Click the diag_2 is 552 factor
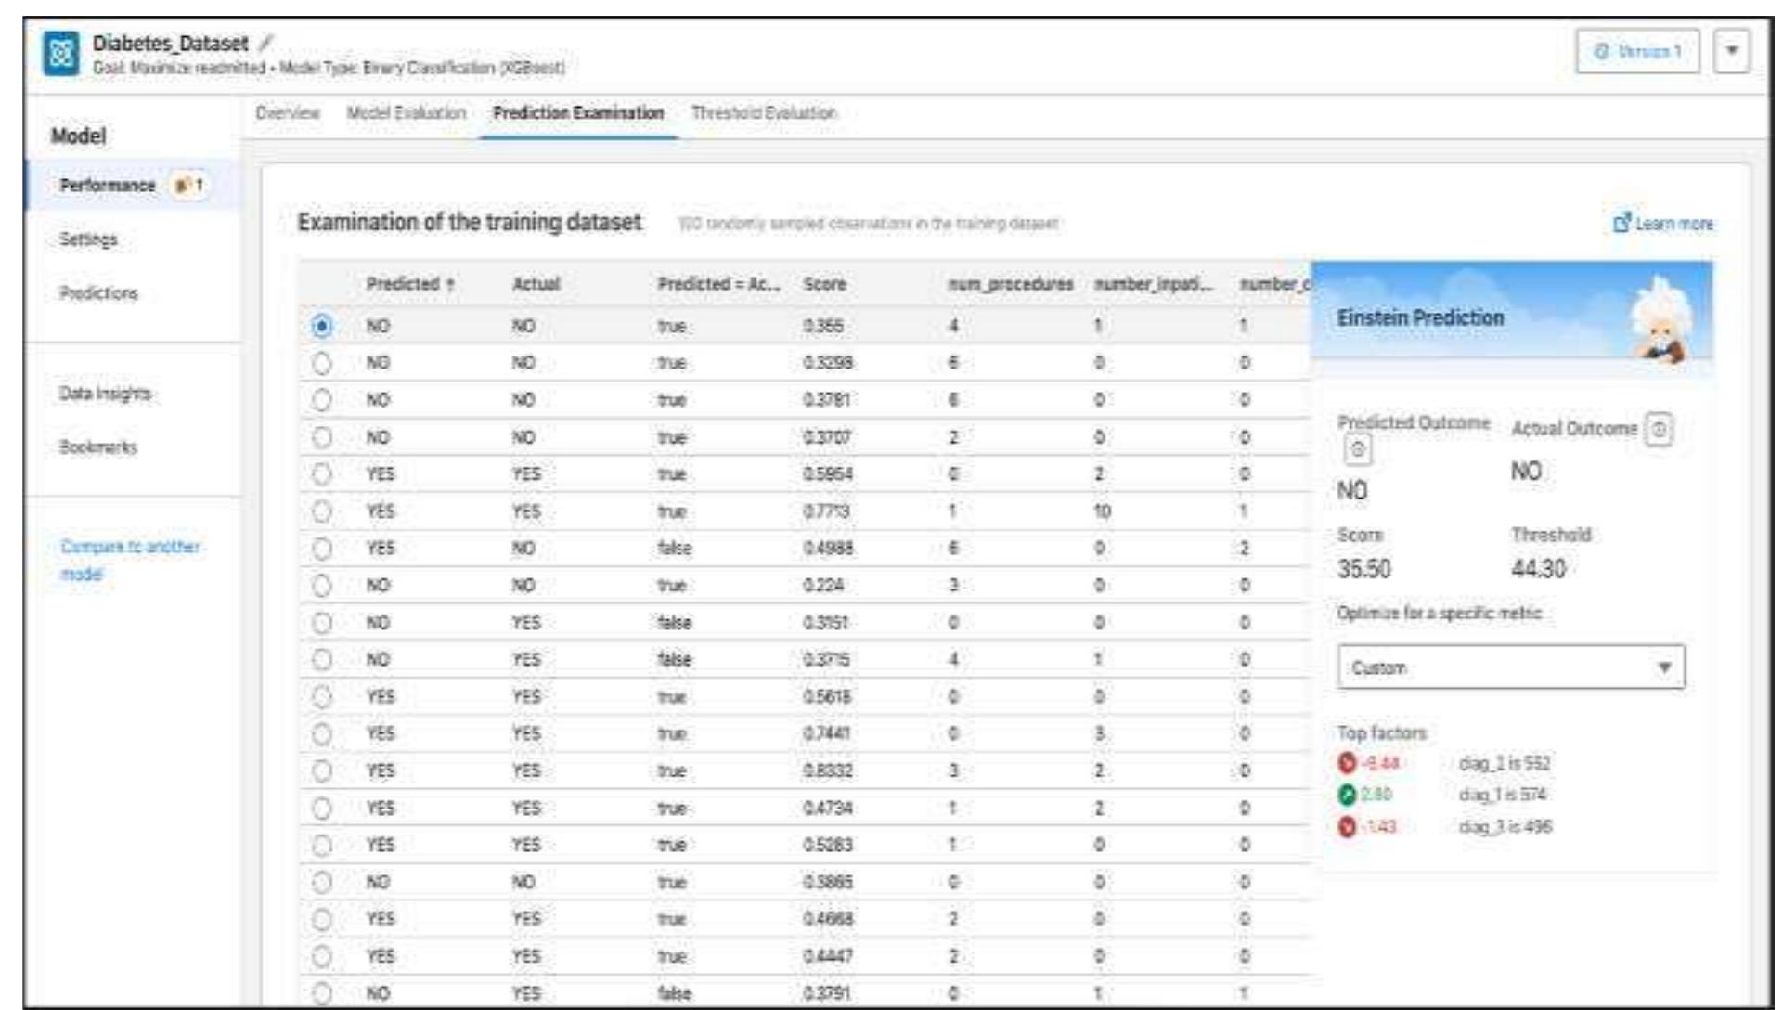The image size is (1783, 1010). click(1505, 763)
